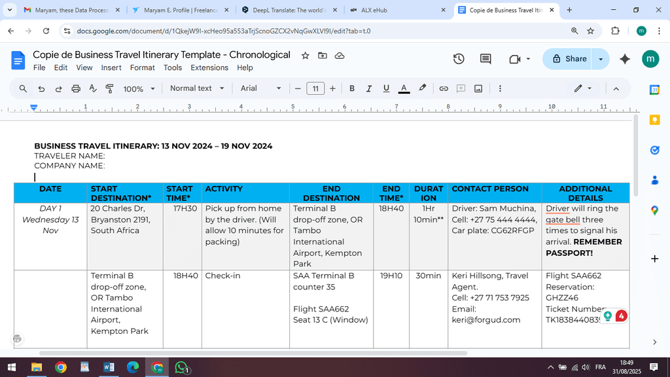
Task: Expand the Normal text style dropdown
Action: click(197, 88)
